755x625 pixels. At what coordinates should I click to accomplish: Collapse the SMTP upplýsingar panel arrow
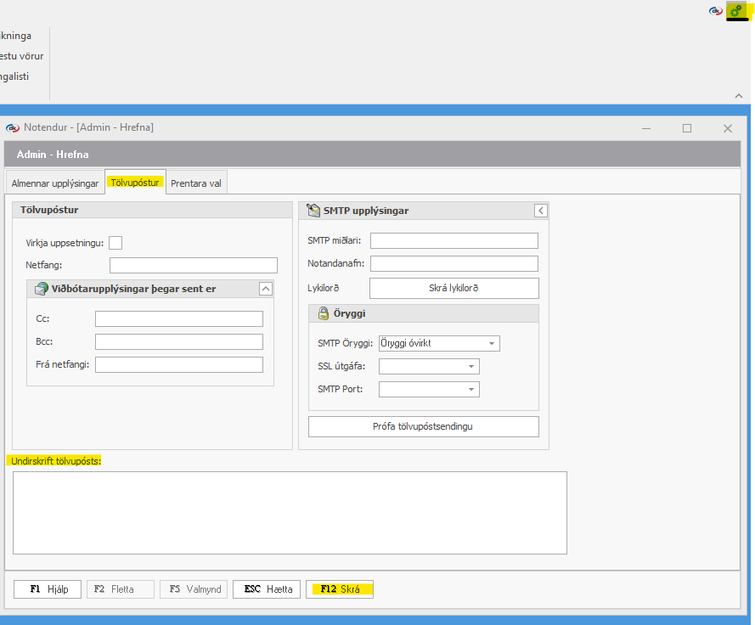pyautogui.click(x=540, y=211)
